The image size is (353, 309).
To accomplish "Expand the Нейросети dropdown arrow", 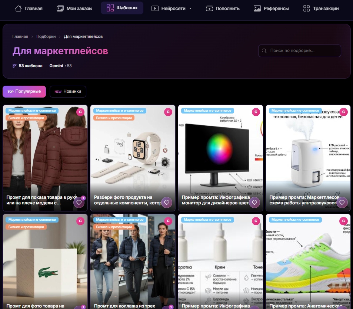I will tap(190, 9).
